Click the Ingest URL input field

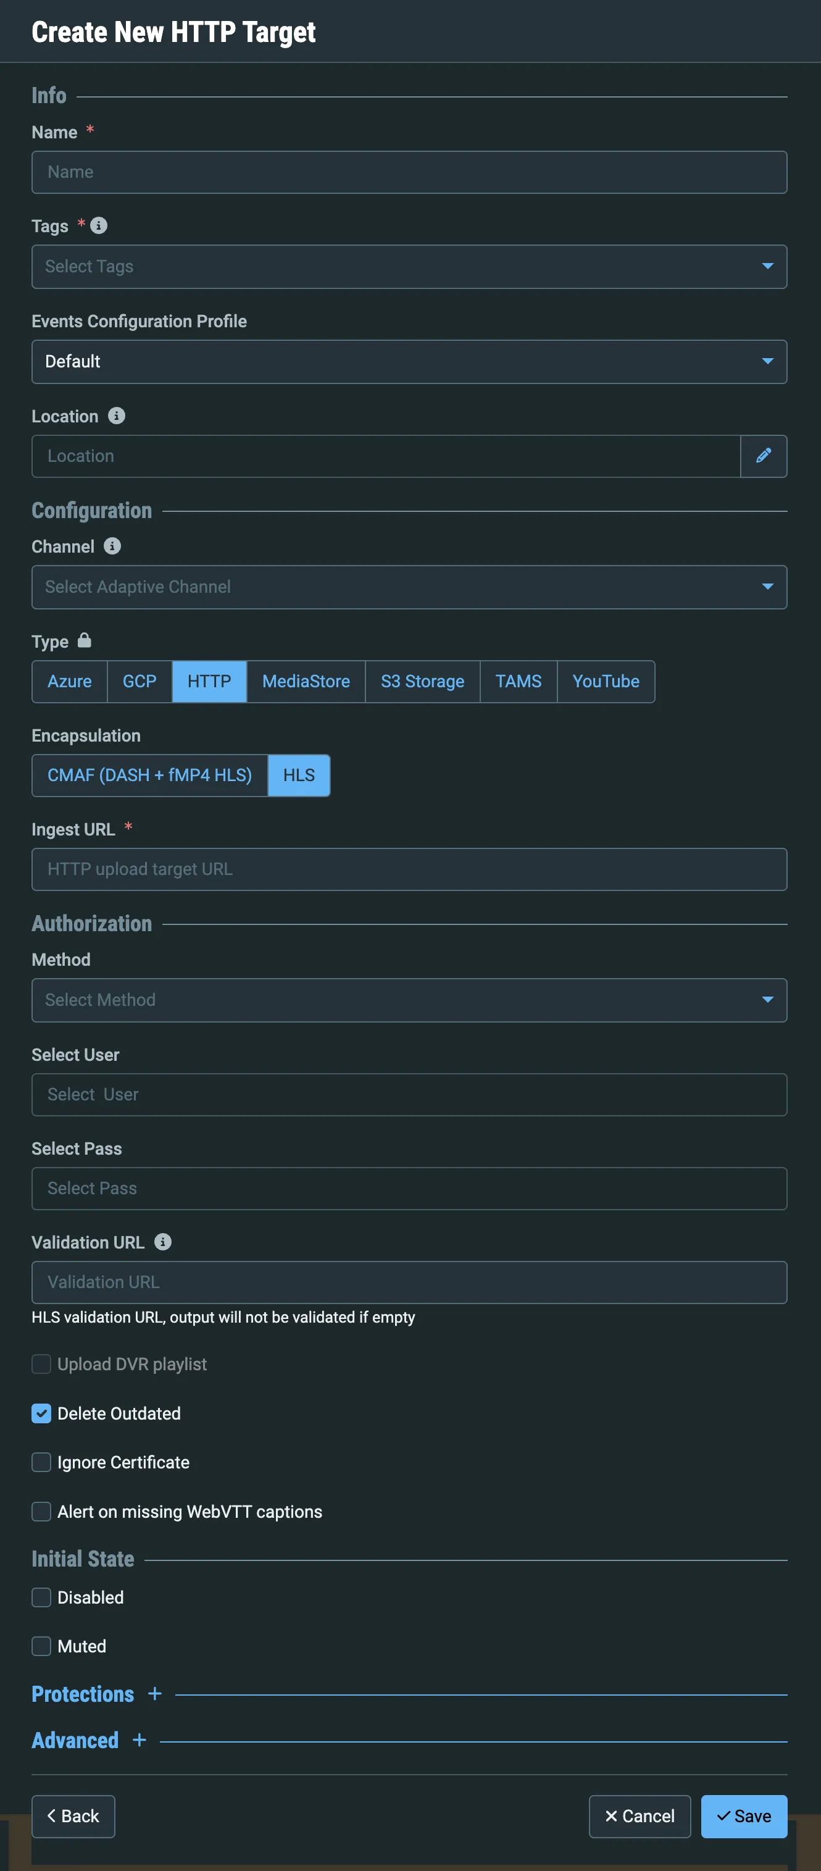409,869
